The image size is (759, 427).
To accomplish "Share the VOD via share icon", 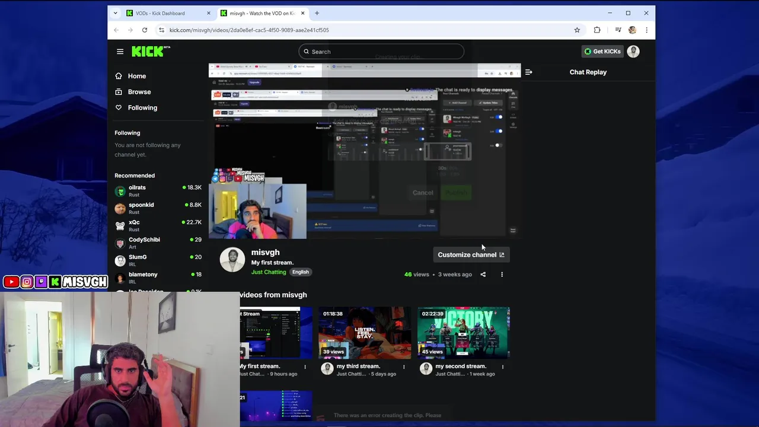I will (483, 275).
